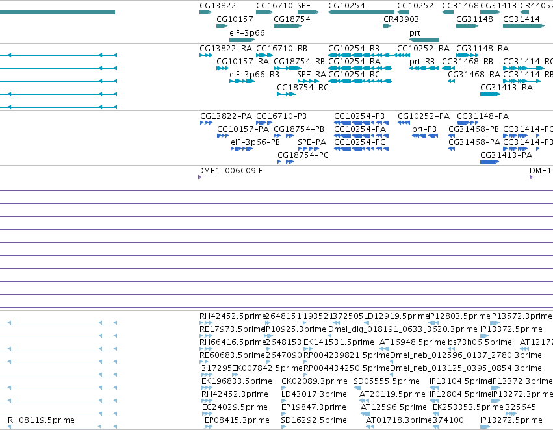Click protein CG10254-PC

coord(361,149)
